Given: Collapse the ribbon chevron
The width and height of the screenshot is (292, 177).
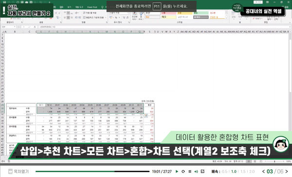Looking at the screenshot, I should pos(290,22).
